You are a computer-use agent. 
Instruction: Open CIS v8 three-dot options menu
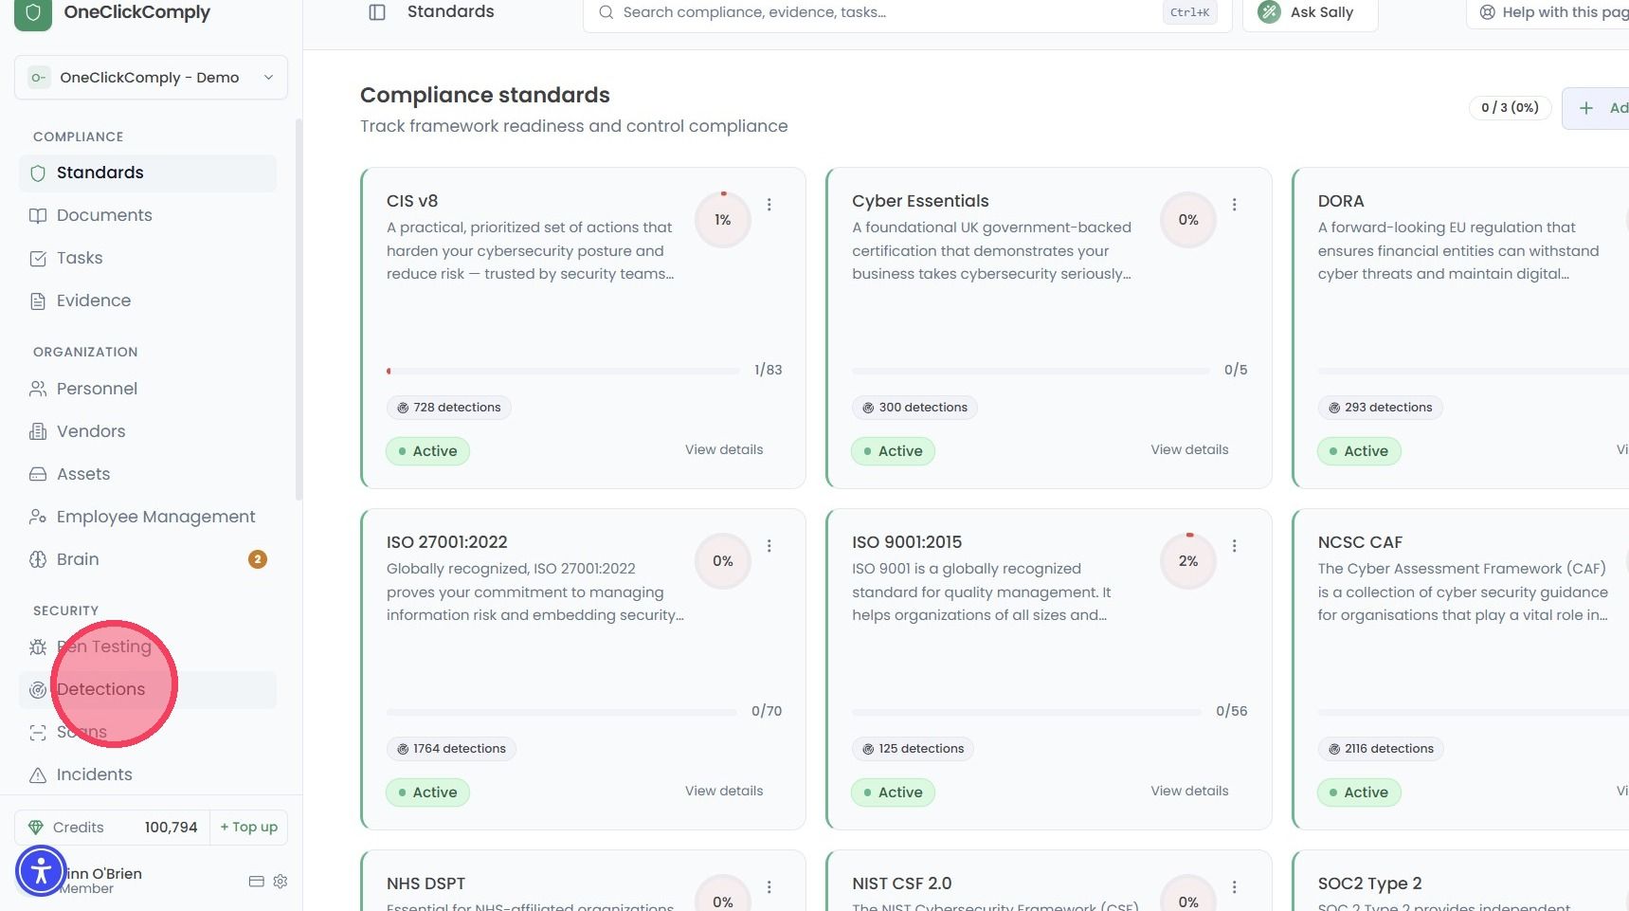click(769, 204)
